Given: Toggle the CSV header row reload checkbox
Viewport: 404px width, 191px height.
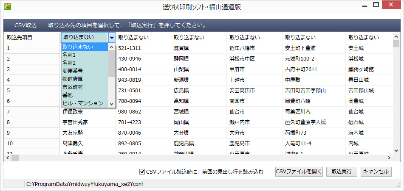Looking at the screenshot, I should pos(142,172).
